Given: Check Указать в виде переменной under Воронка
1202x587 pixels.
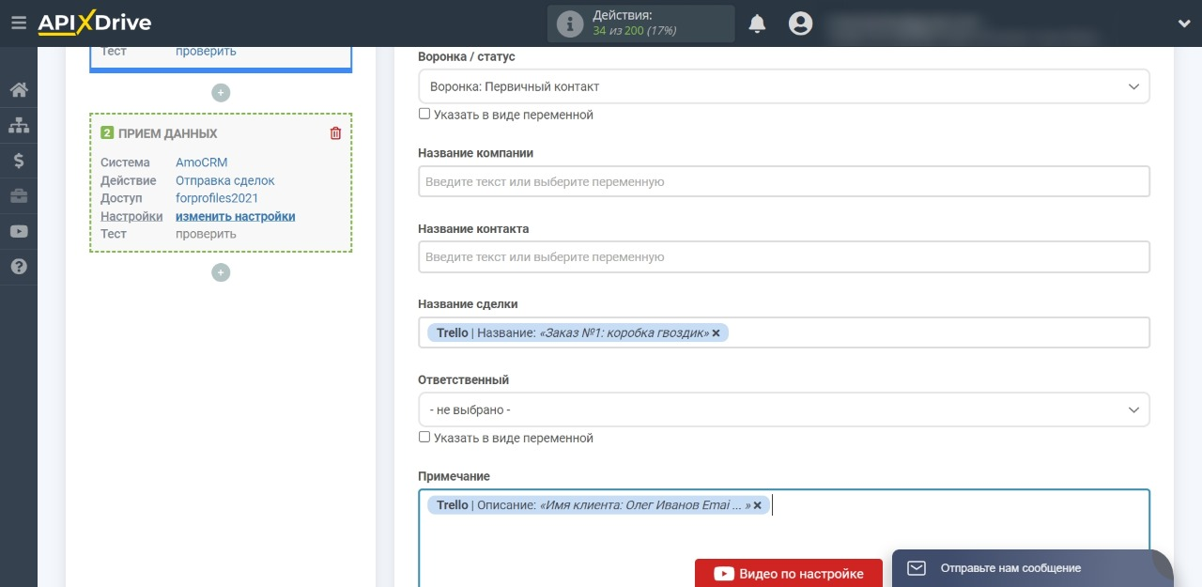Looking at the screenshot, I should click(424, 114).
